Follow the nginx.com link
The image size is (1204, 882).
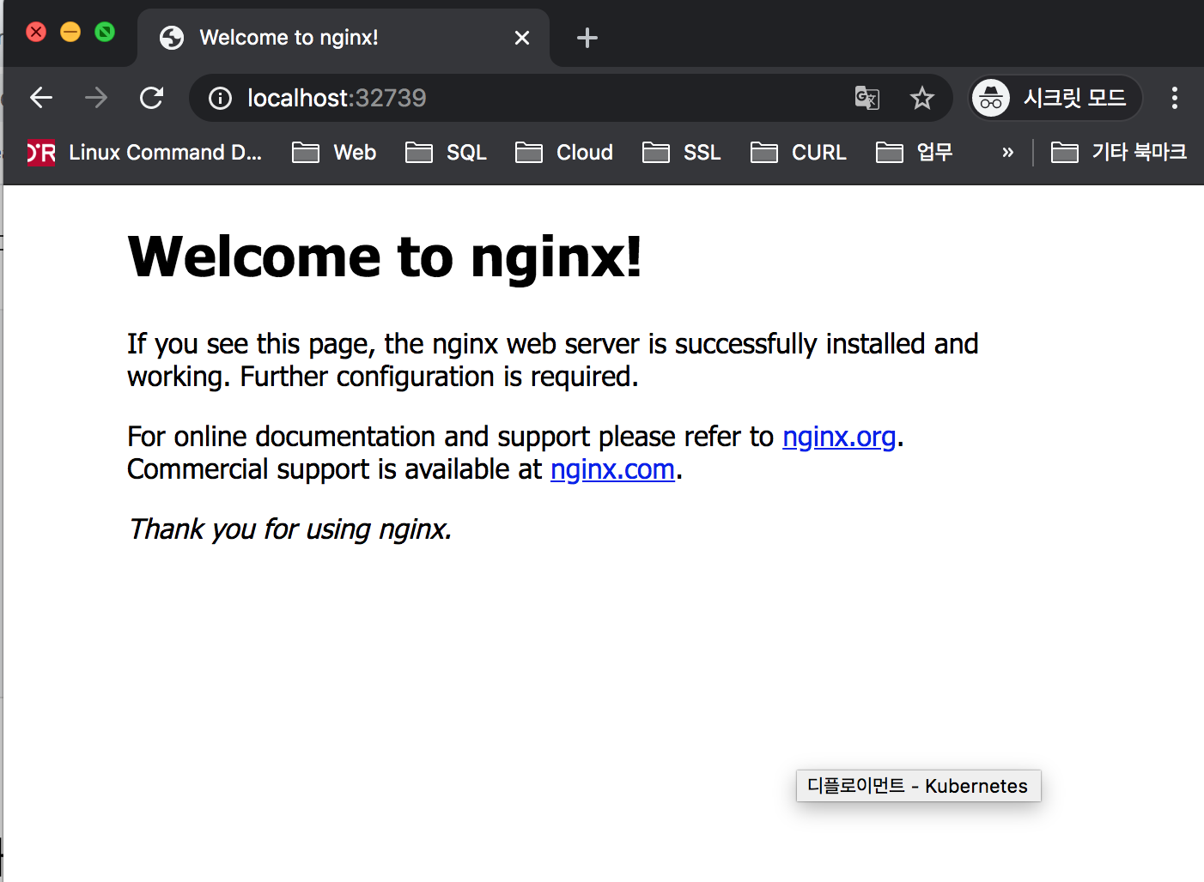click(x=612, y=469)
